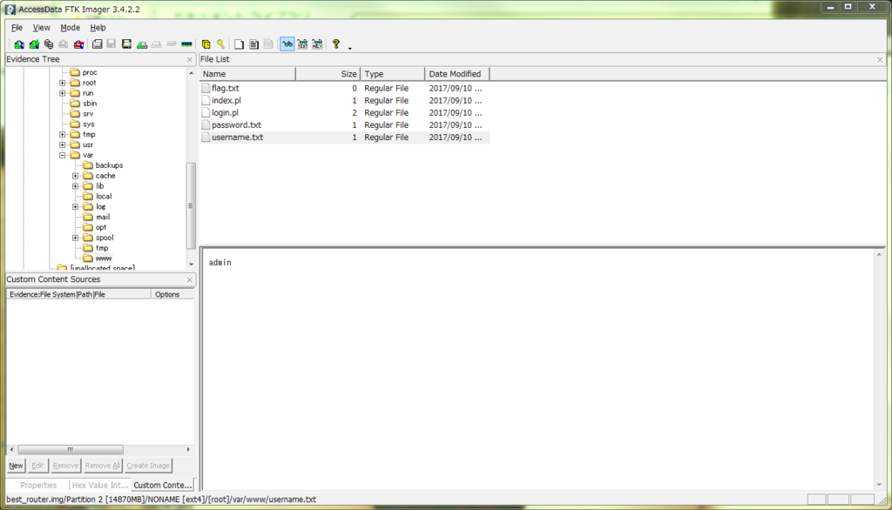
Task: Open the Mode menu
Action: tap(70, 27)
